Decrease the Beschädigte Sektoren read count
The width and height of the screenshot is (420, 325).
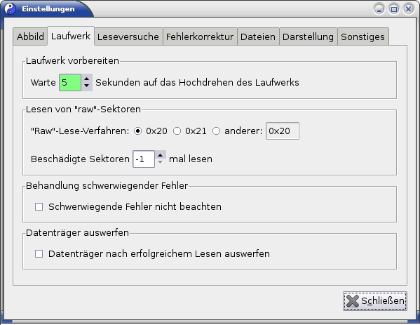(160, 163)
